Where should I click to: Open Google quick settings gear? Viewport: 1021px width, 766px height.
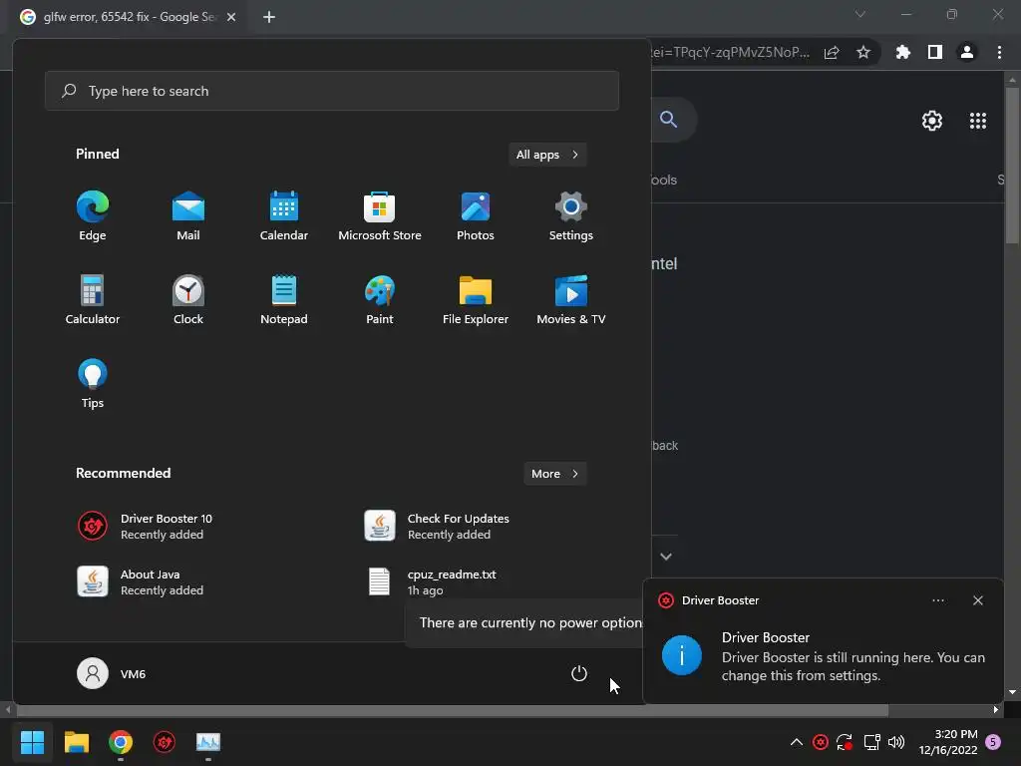pos(932,121)
